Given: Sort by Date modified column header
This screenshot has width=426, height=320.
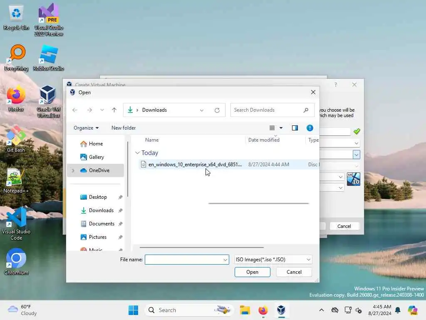Looking at the screenshot, I should point(264,140).
